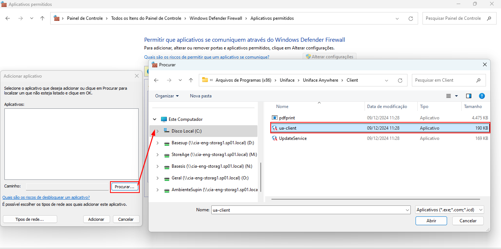Click Windows Defender Firewall breadcrumb
This screenshot has height=249, width=501.
tap(216, 18)
